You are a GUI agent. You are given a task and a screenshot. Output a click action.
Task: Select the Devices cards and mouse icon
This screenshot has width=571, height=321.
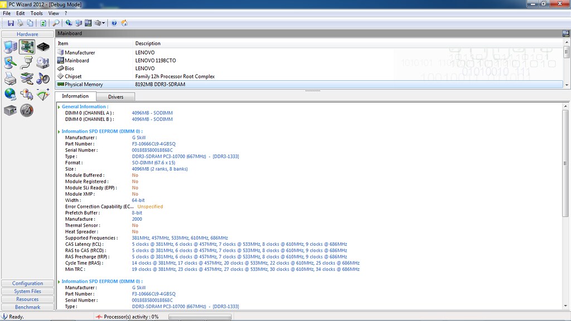27,78
